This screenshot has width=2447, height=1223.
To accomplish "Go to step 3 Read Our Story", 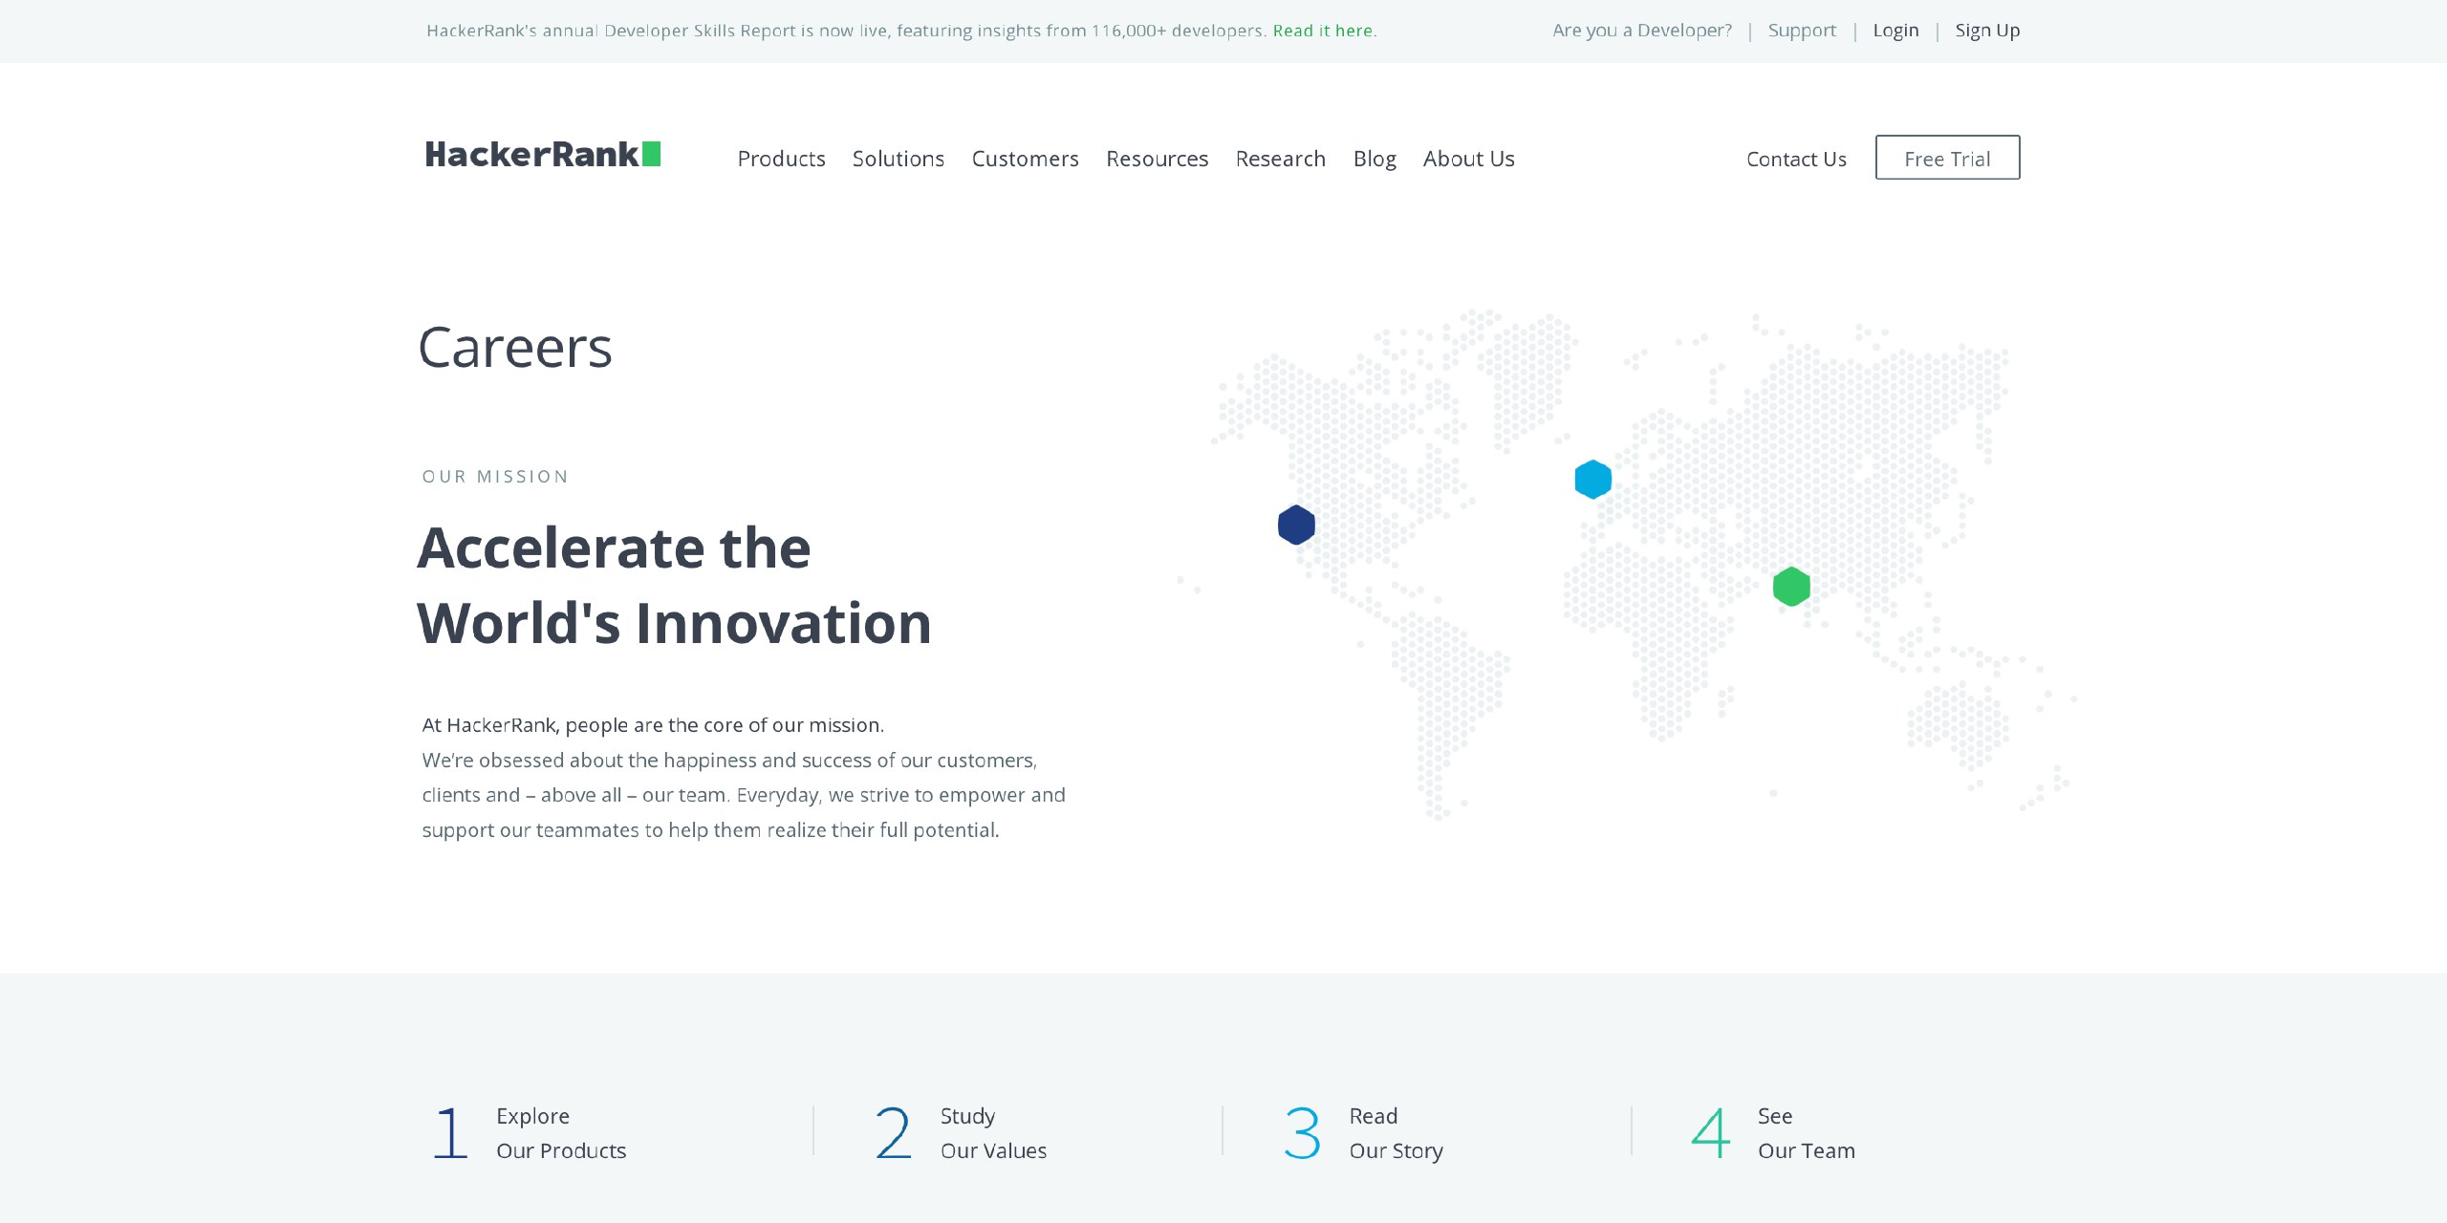I will [1363, 1133].
